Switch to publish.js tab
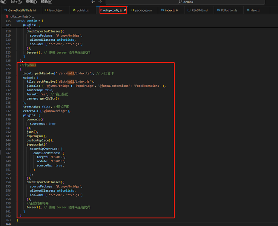Image resolution: width=278 pixels, height=226 pixels. pos(83,10)
